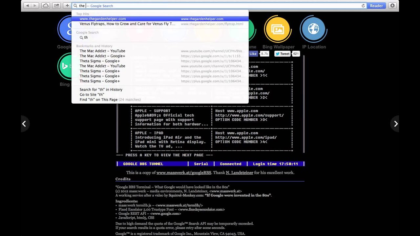Click tweet count 621
The width and height of the screenshot is (420, 236).
click(x=296, y=54)
